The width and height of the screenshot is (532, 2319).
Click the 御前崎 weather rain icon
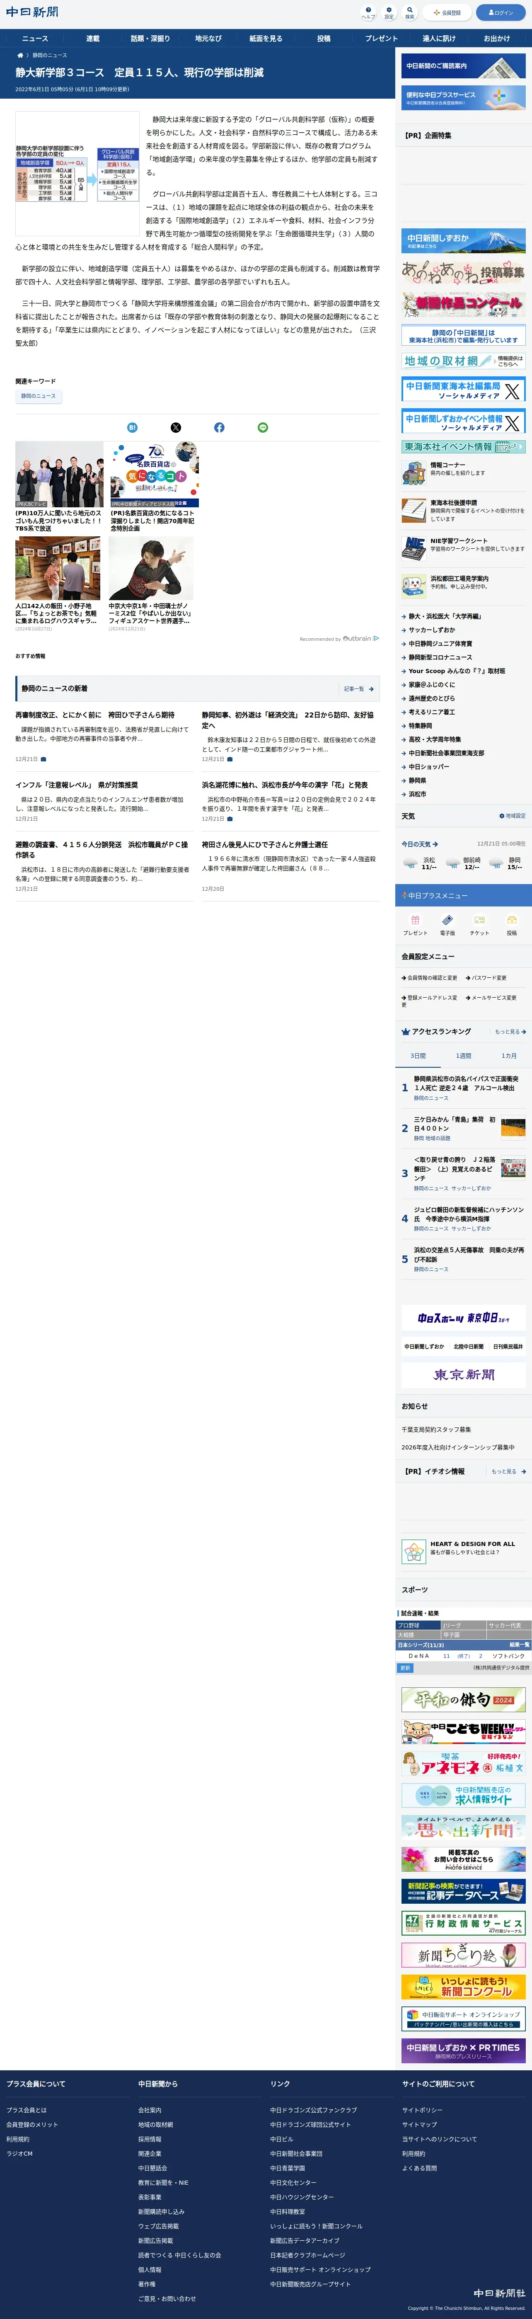(x=453, y=863)
